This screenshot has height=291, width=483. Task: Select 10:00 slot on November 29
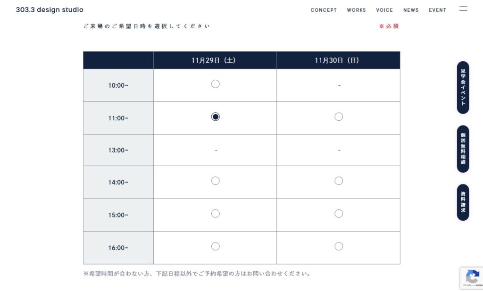(x=216, y=84)
